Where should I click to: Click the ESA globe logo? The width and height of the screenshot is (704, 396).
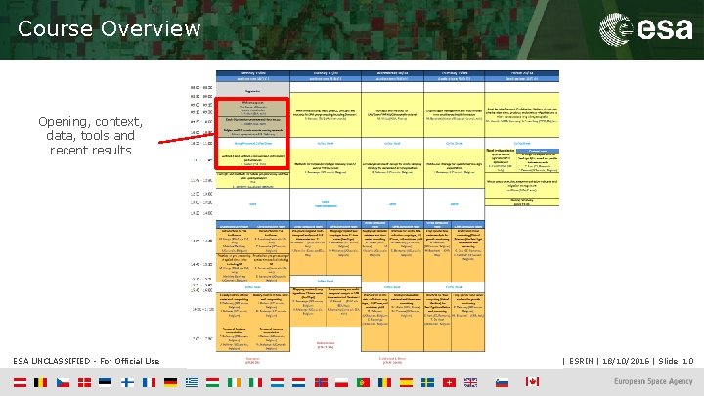[616, 28]
